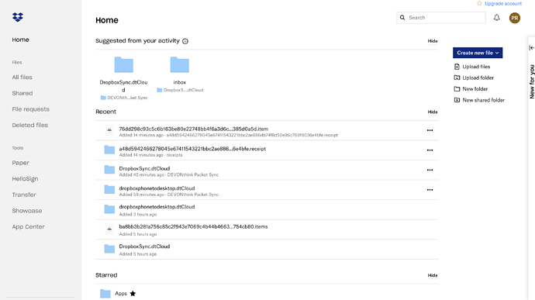
Task: Open more options for the .receipt folder
Action: click(430, 150)
